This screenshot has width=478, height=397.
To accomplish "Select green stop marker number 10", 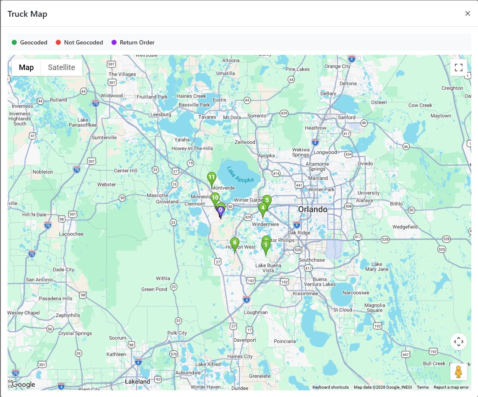I will pos(215,198).
